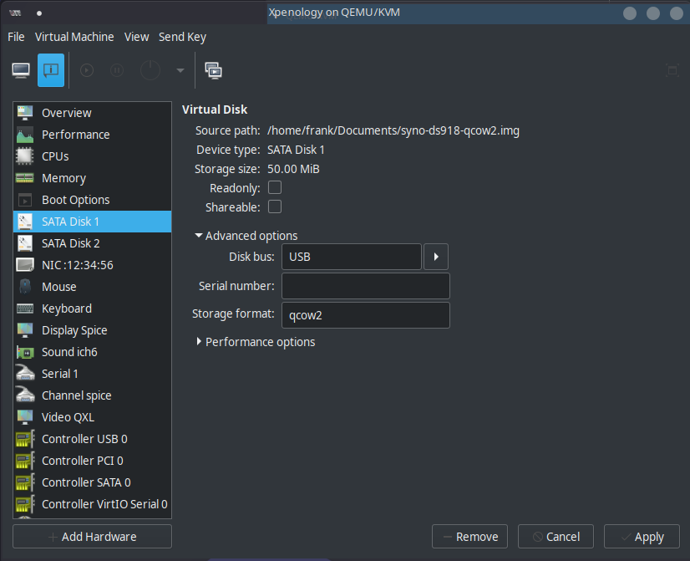This screenshot has width=690, height=561.
Task: Open manage VM snapshots view
Action: [x=213, y=70]
